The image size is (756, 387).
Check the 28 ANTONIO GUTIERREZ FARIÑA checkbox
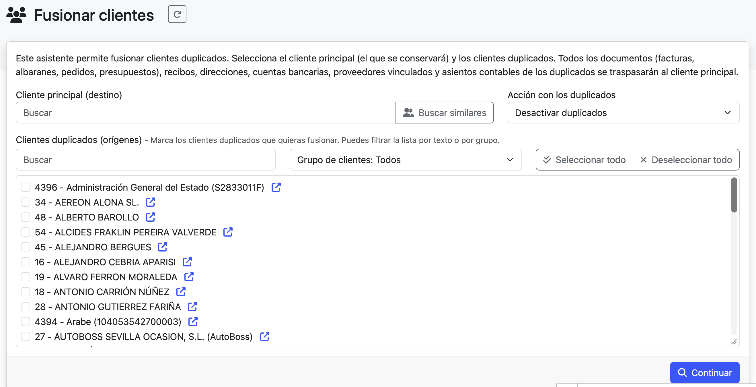click(x=26, y=307)
